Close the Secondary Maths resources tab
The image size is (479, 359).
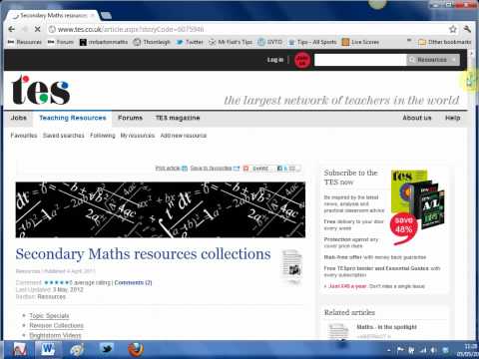[93, 15]
